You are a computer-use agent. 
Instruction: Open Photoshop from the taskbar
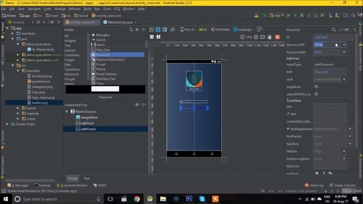tap(189, 199)
